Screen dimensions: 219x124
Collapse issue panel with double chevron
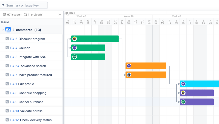coord(60,15)
